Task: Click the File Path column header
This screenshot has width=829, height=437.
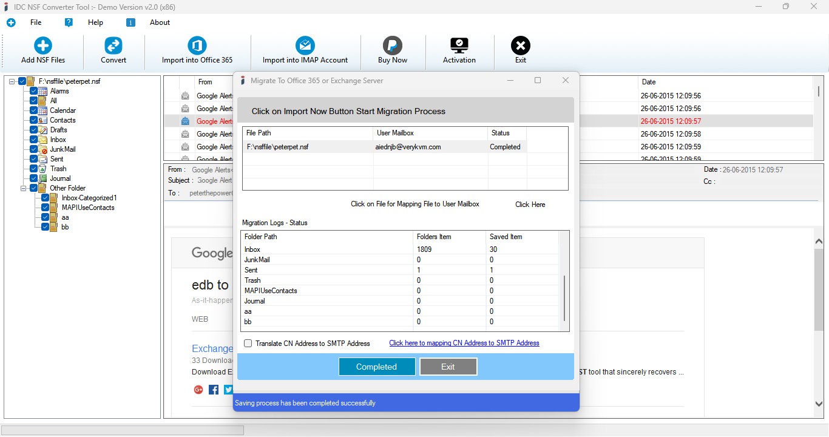Action: click(308, 133)
